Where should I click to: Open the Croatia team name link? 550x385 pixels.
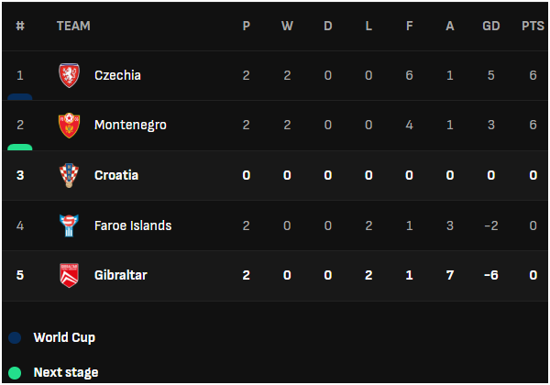116,175
